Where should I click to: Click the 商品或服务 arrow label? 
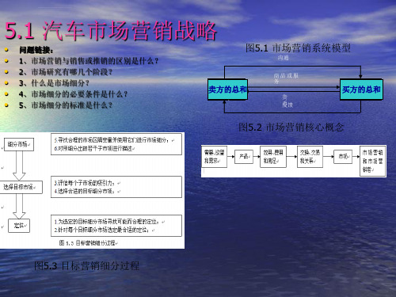pos(286,78)
